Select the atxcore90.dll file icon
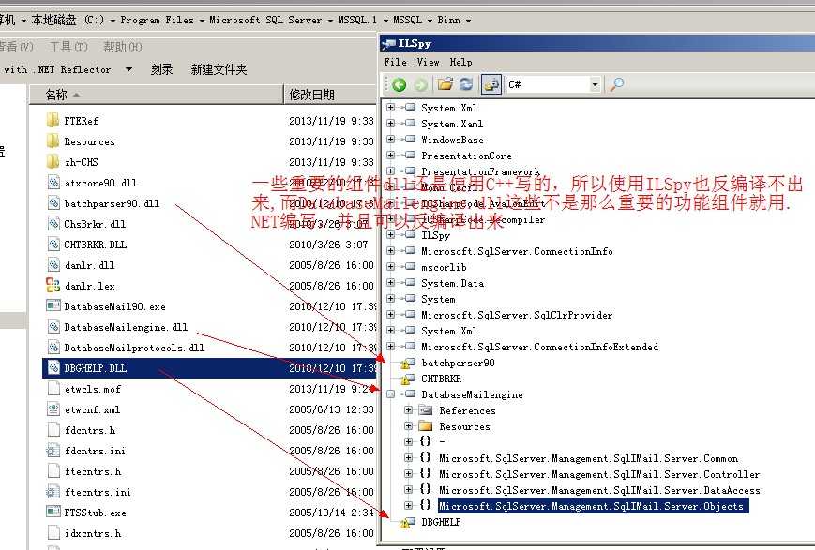The height and width of the screenshot is (550, 815). 53,183
